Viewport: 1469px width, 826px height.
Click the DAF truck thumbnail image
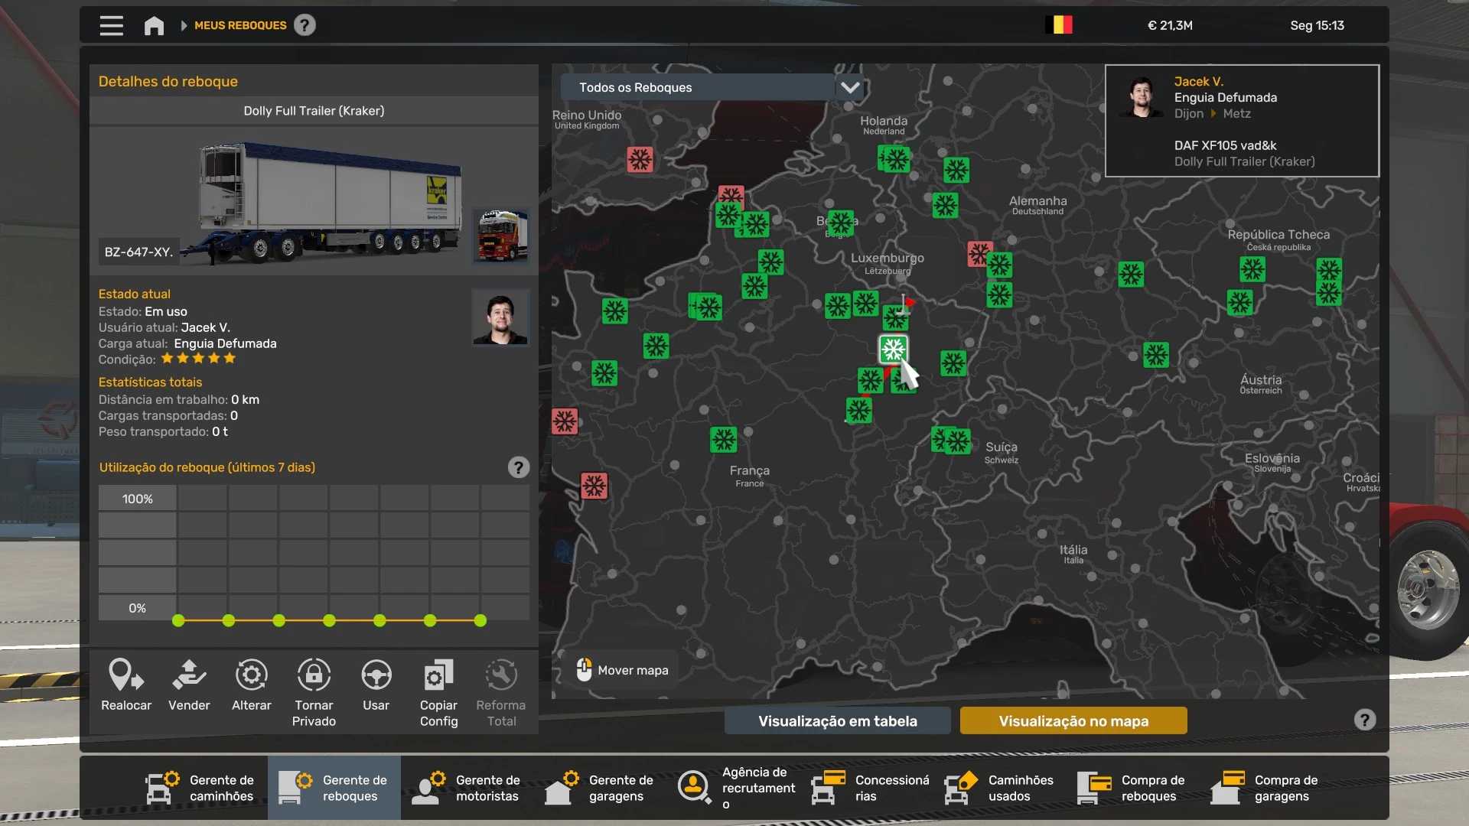(x=500, y=236)
